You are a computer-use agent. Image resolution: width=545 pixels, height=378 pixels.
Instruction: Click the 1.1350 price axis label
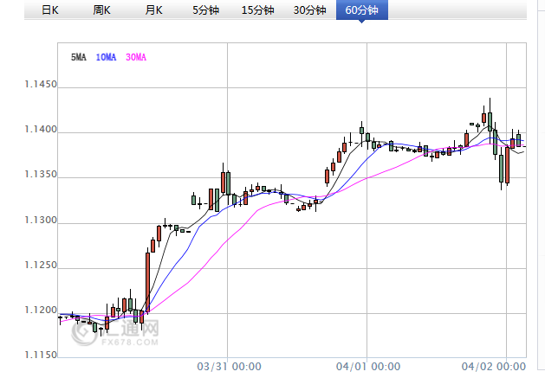coord(41,176)
